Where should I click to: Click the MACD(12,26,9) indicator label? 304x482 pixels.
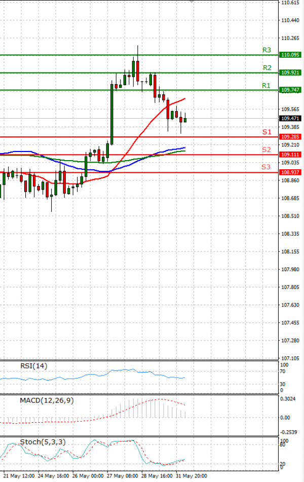(47, 400)
